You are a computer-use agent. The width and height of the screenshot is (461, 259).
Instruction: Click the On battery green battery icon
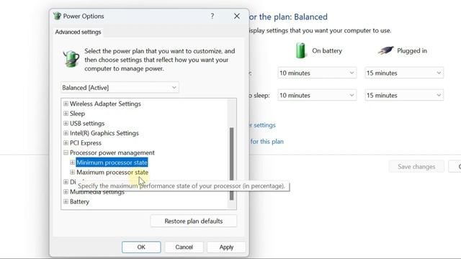tap(300, 50)
